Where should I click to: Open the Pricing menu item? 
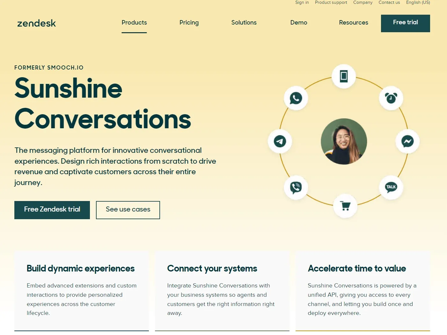(189, 23)
